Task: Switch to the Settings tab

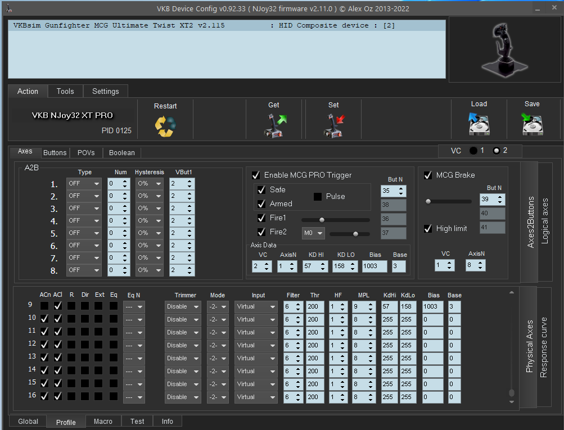Action: (105, 91)
